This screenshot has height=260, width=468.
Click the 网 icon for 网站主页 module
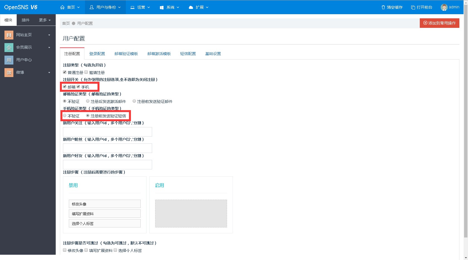click(x=9, y=35)
